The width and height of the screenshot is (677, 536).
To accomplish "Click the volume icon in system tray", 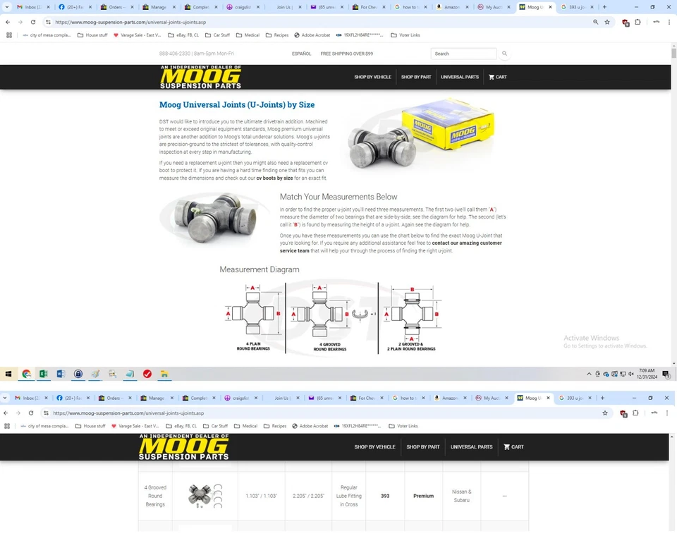I will point(631,374).
